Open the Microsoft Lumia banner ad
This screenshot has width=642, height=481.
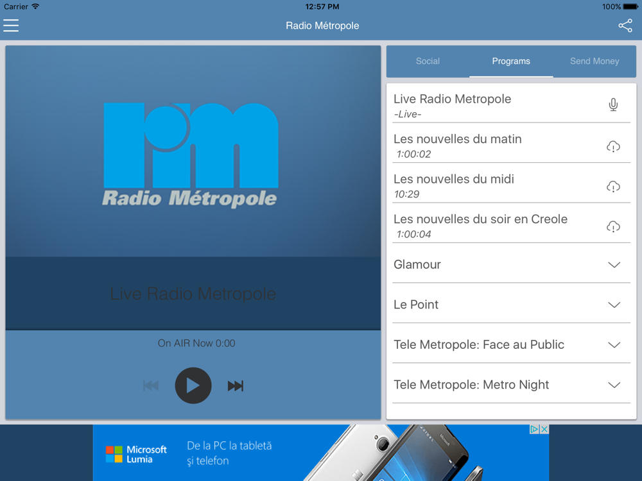pos(320,452)
